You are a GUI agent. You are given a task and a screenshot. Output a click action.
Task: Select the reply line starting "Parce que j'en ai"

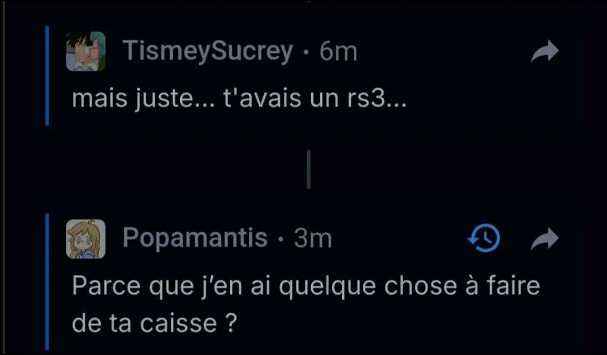click(306, 286)
